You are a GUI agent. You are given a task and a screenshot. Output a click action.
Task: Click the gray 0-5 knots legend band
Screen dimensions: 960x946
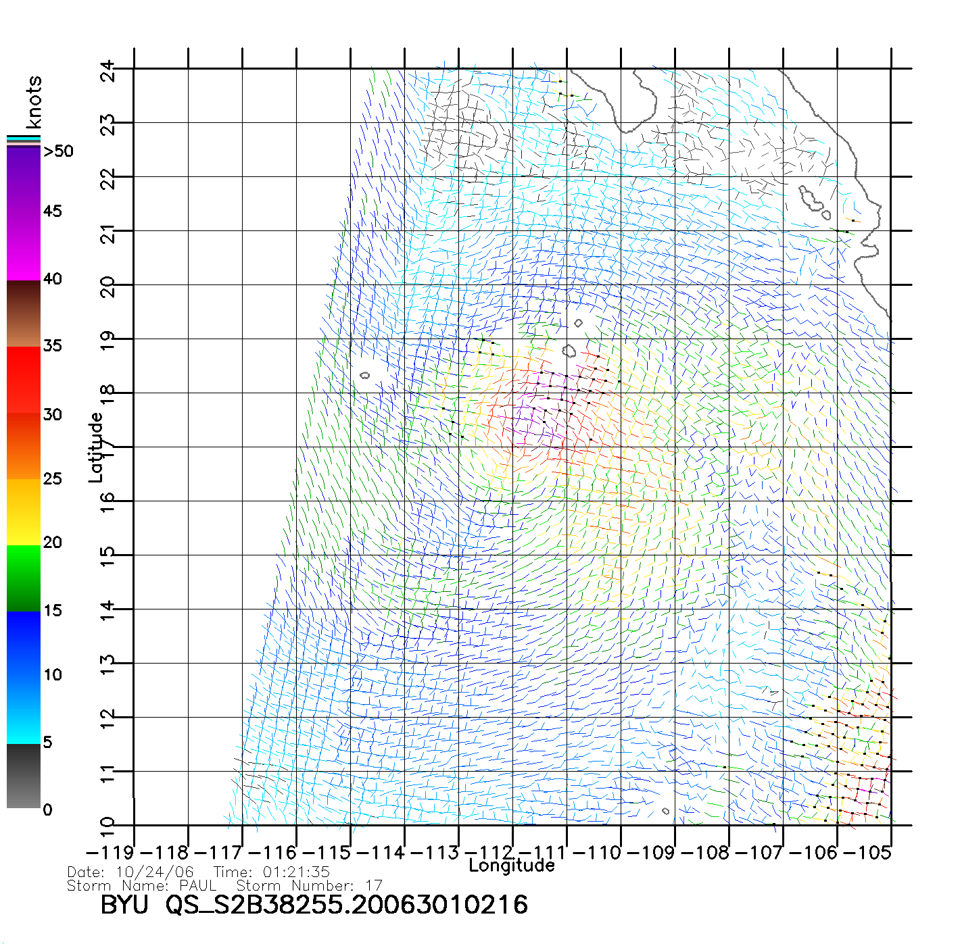[x=24, y=776]
